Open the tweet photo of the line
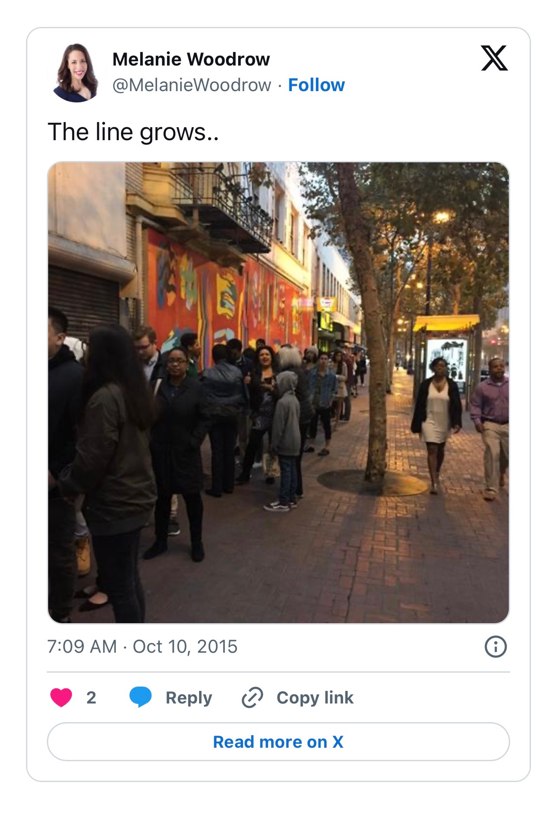This screenshot has height=825, width=547. click(278, 393)
